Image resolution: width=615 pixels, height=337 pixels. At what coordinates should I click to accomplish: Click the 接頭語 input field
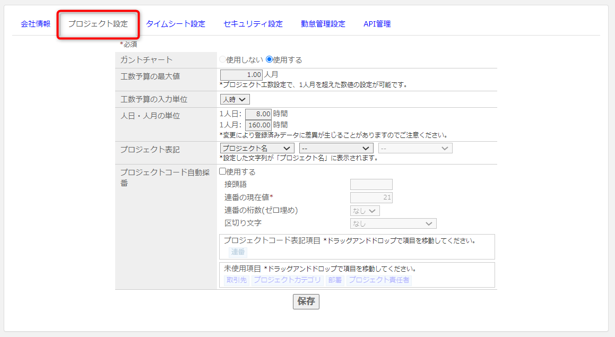pyautogui.click(x=371, y=184)
